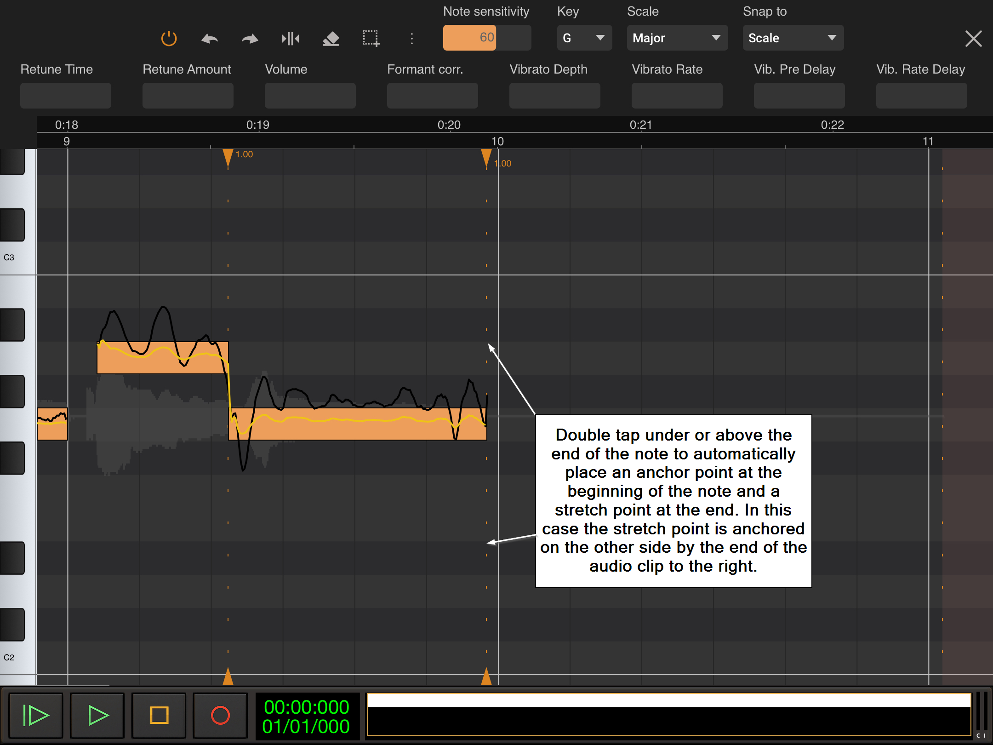Click the Vibrato Depth field

coord(554,96)
